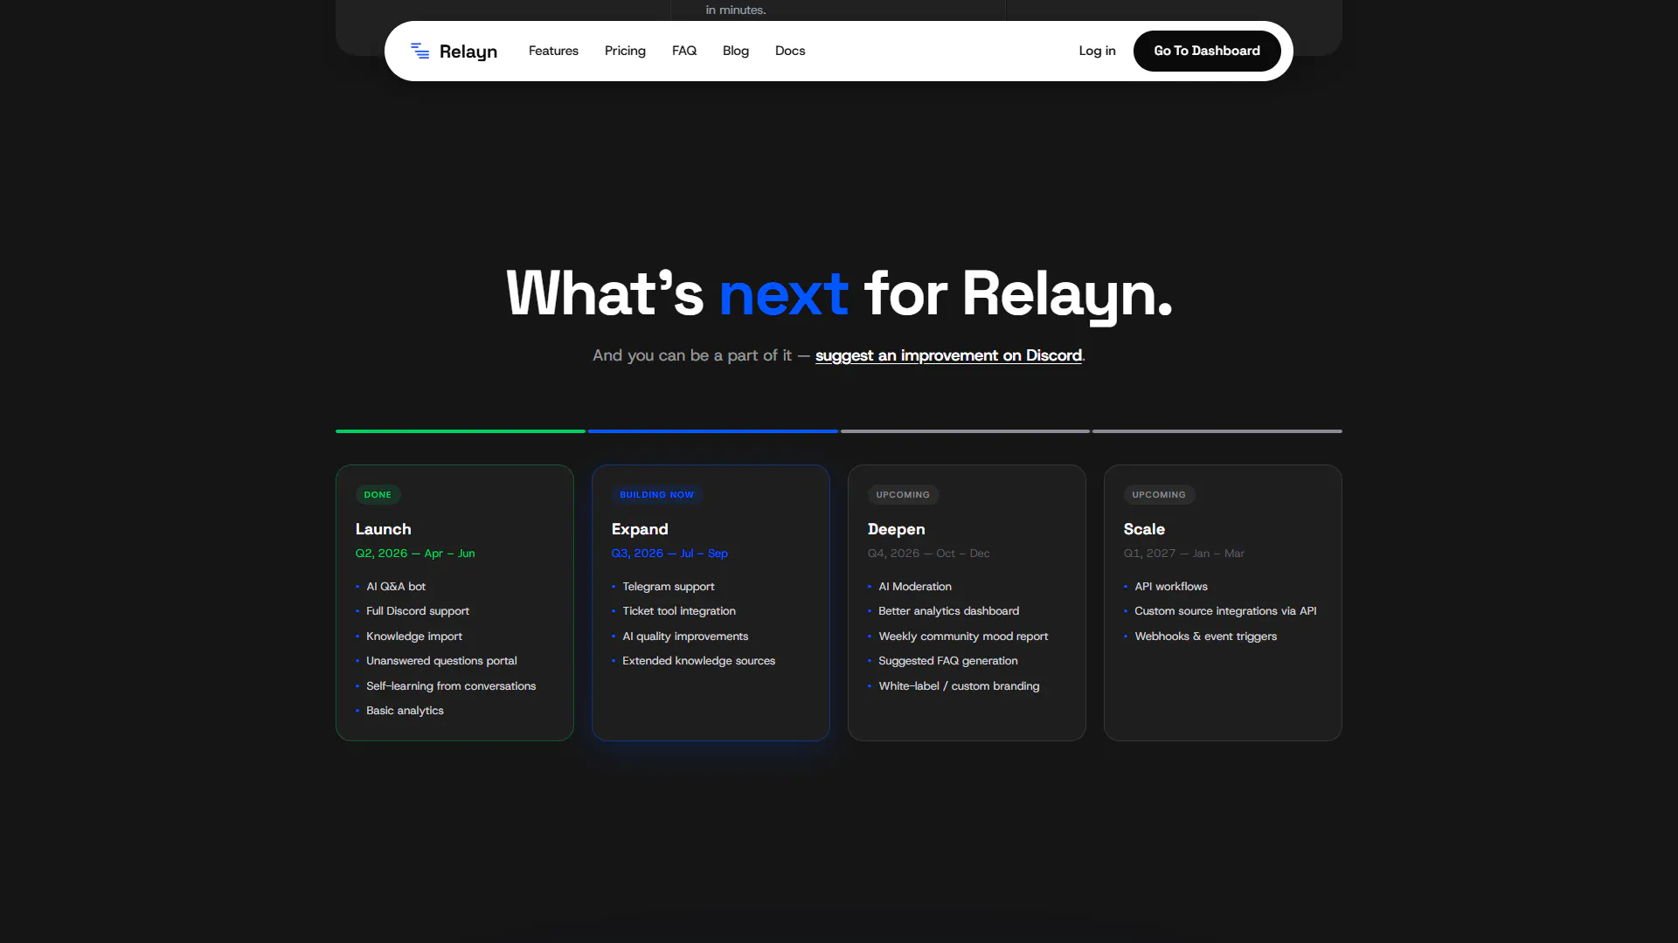Go to the FAQ nav link

click(684, 51)
